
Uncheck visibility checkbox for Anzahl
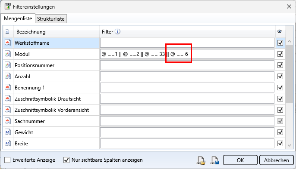[x=280, y=77]
